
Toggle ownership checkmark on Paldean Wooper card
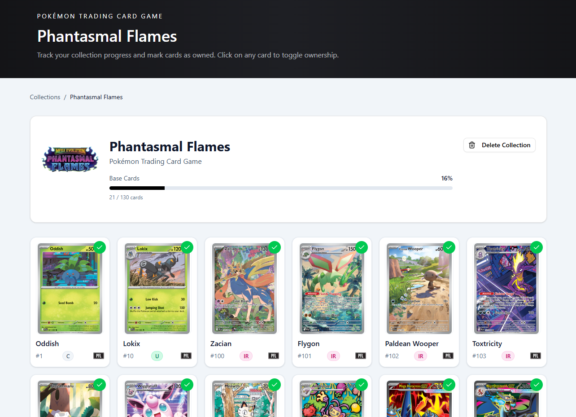[x=449, y=247]
